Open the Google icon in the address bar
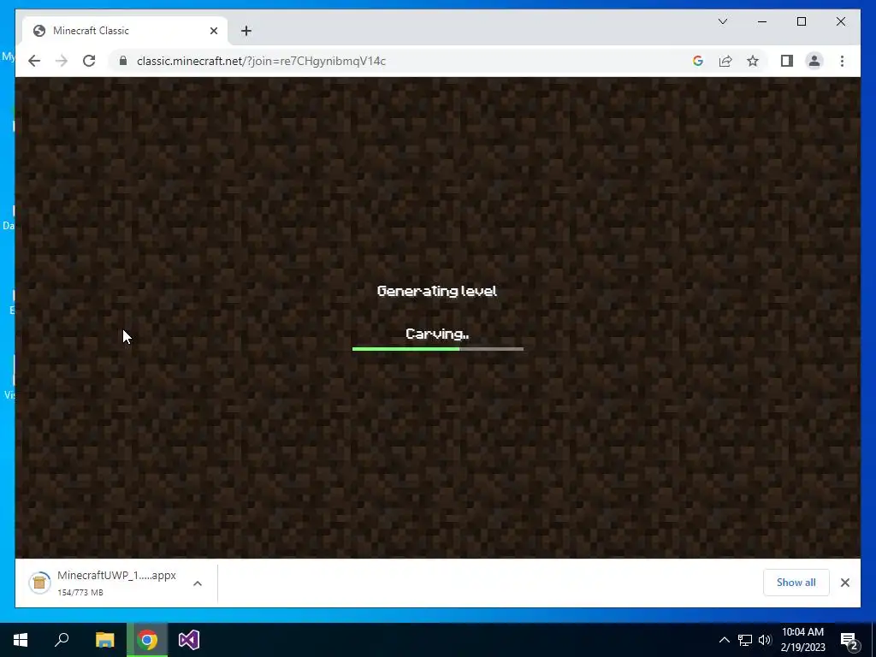 [698, 61]
